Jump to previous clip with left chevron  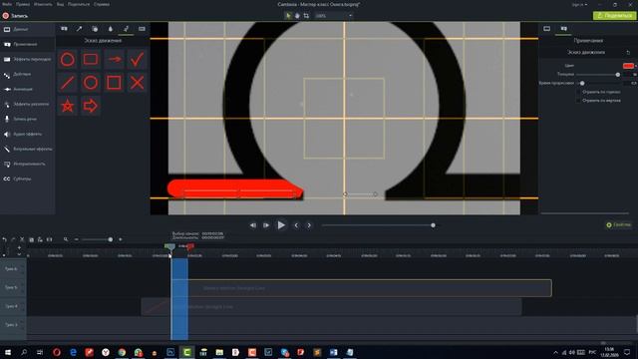point(296,225)
